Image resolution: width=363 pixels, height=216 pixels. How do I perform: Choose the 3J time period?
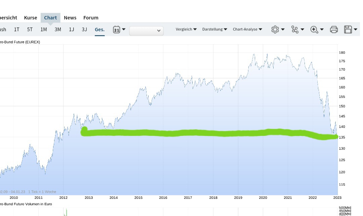pyautogui.click(x=84, y=29)
